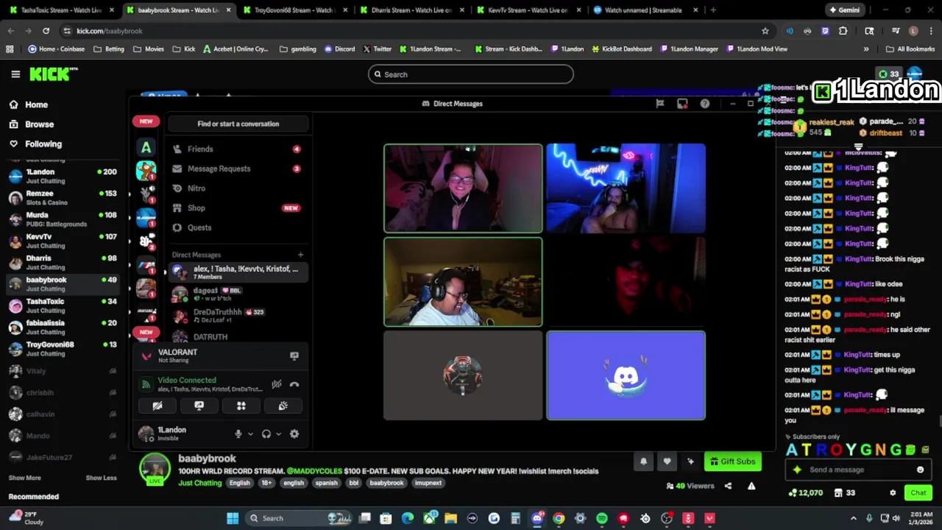Image resolution: width=942 pixels, height=530 pixels.
Task: Open Discord Message Requests
Action: pos(238,169)
